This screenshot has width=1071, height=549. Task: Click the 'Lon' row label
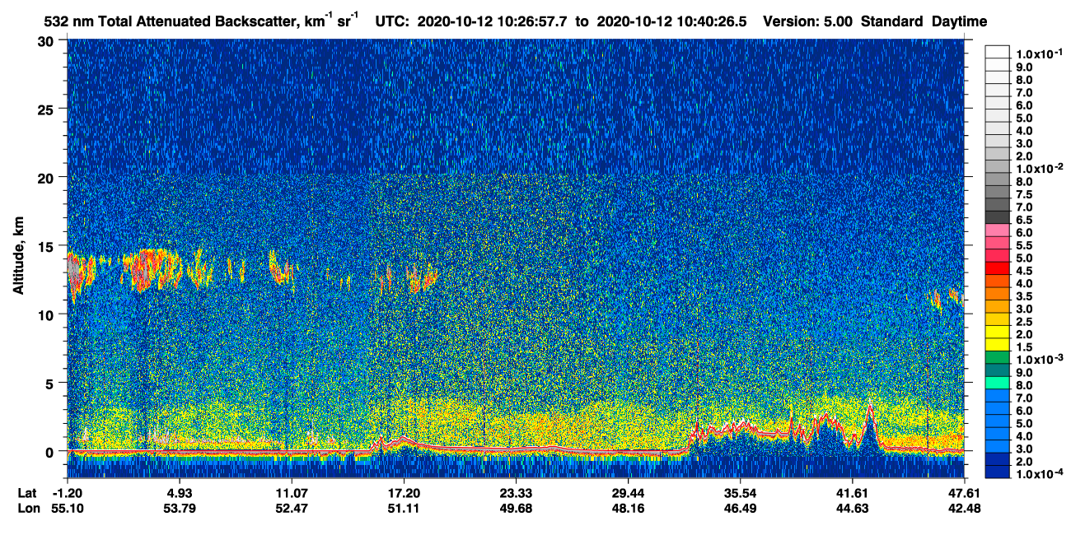28,508
